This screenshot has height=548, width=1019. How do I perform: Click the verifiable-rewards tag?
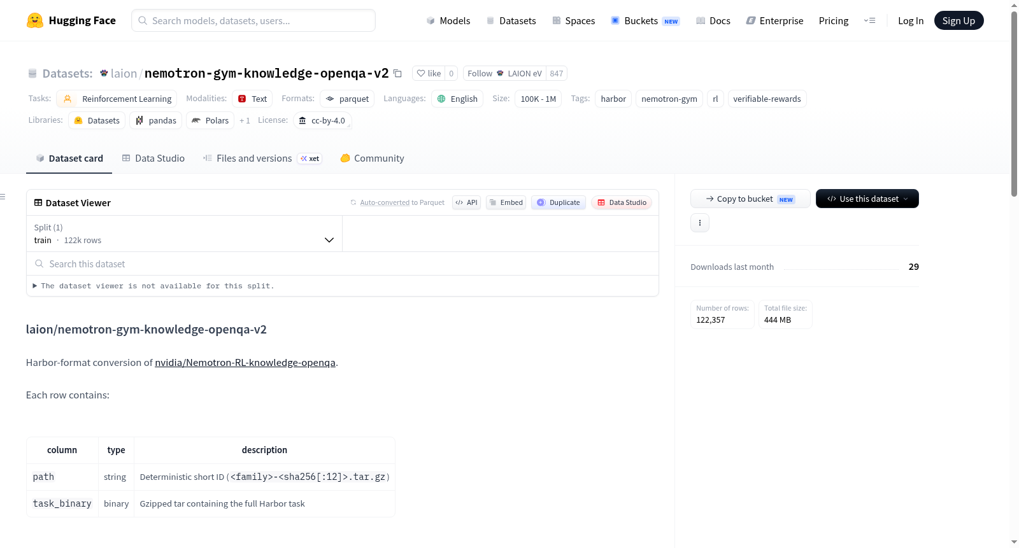(x=767, y=99)
